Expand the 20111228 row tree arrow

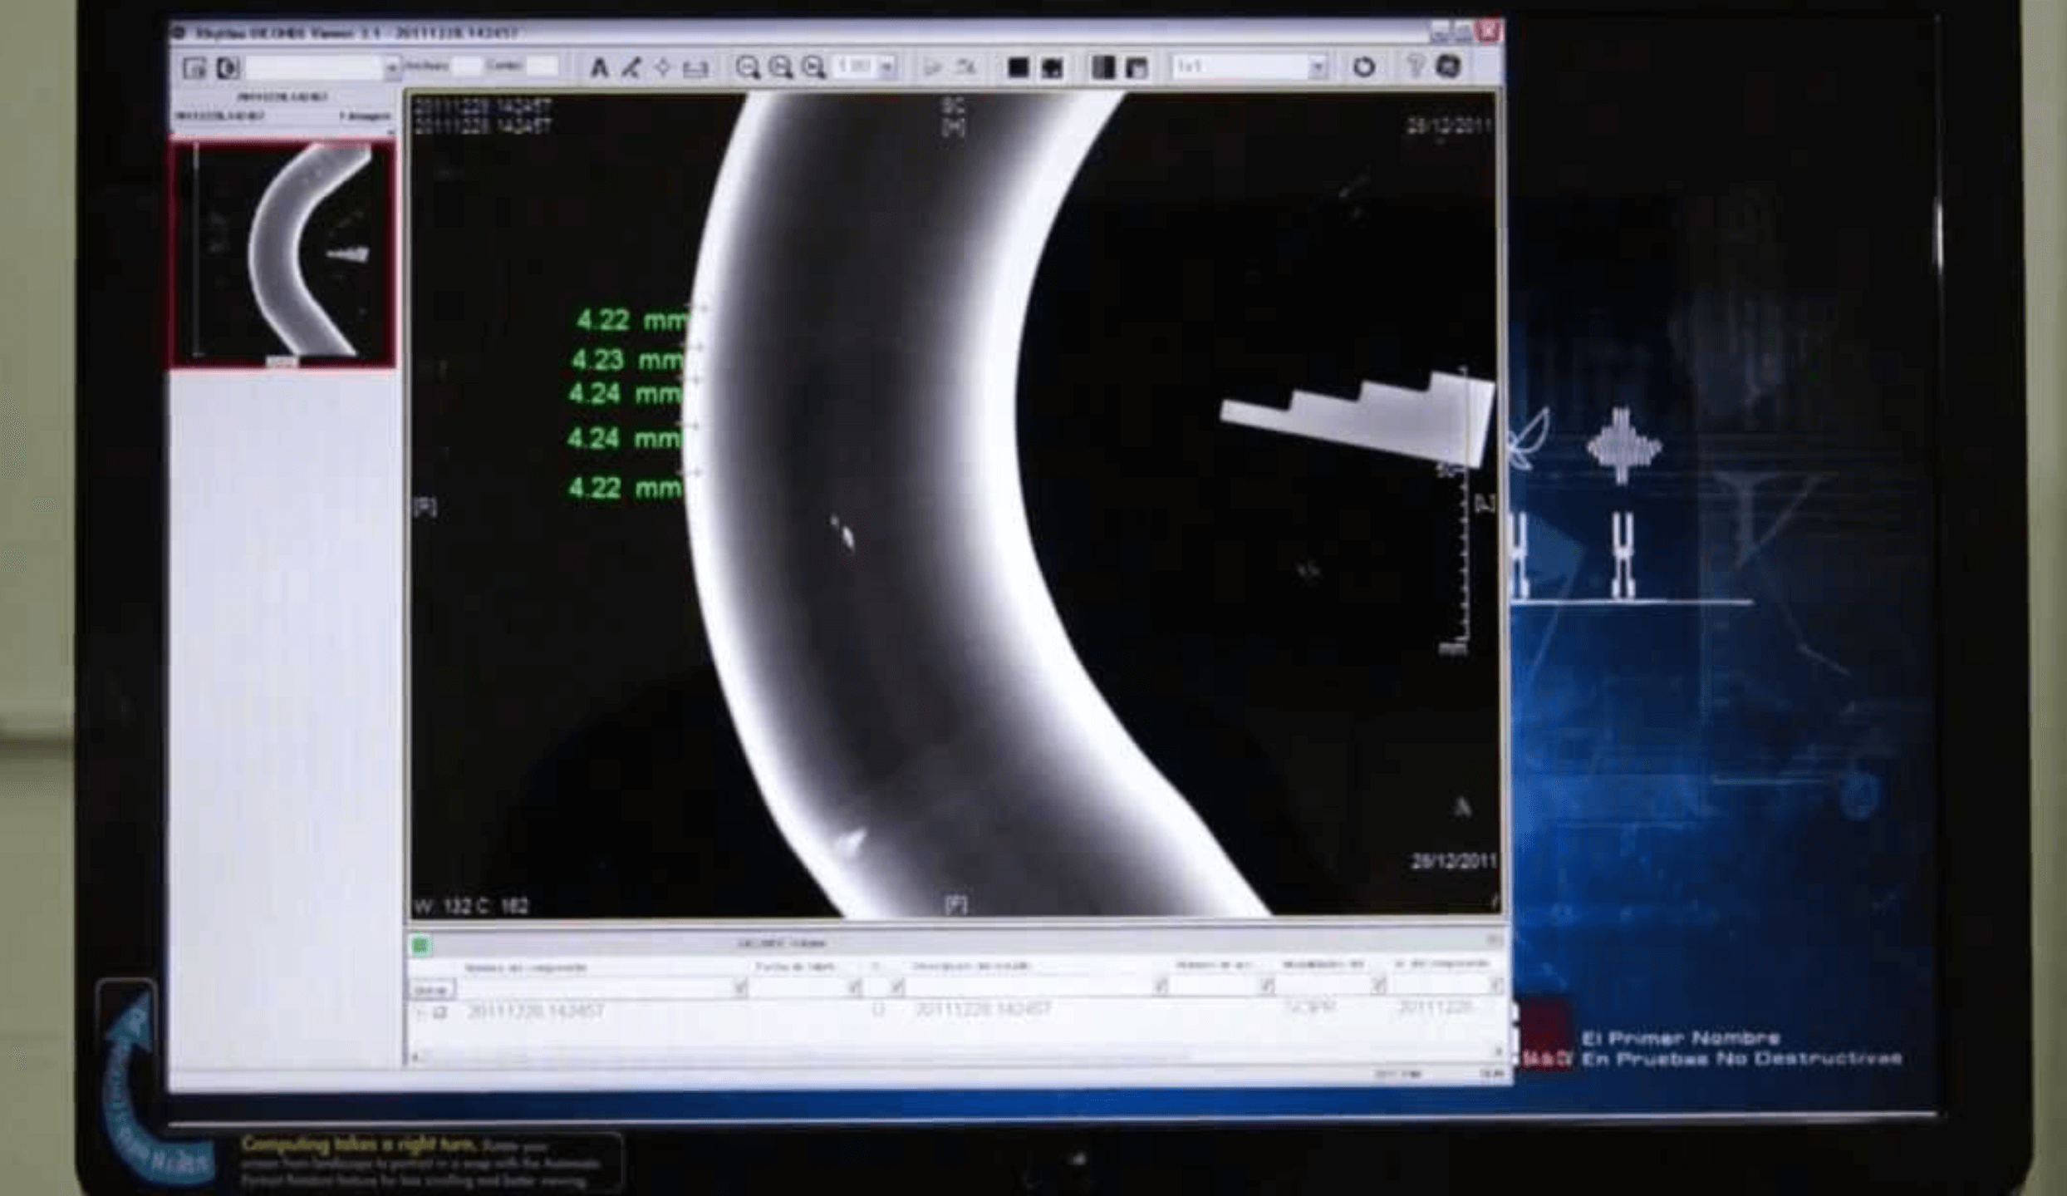[421, 1011]
